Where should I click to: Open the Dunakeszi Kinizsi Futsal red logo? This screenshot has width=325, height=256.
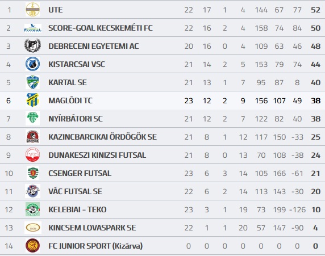click(x=32, y=155)
